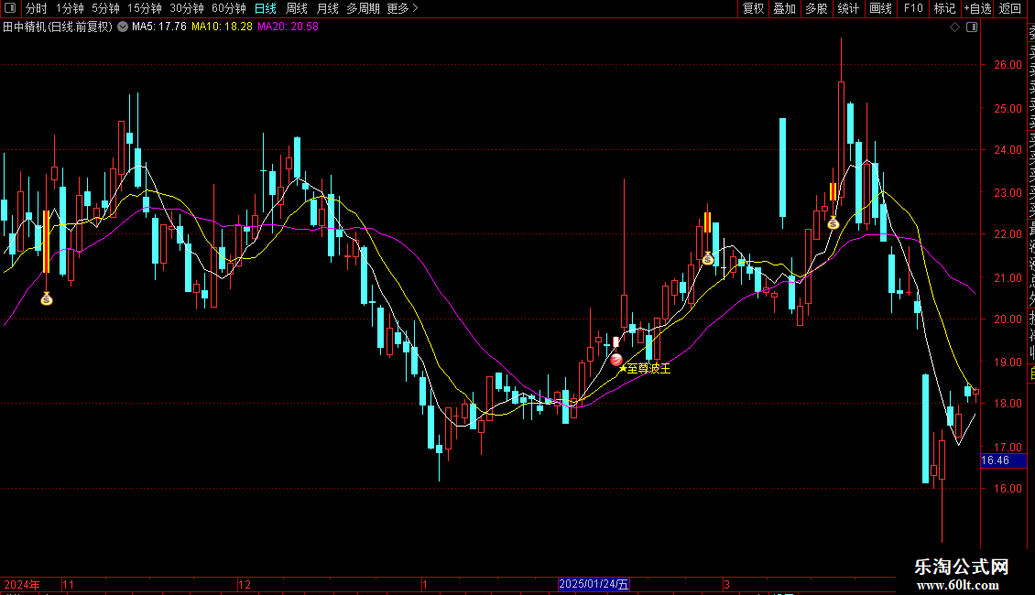The image size is (1035, 595).
Task: Click the panel layout icon at top-left
Action: pos(10,8)
